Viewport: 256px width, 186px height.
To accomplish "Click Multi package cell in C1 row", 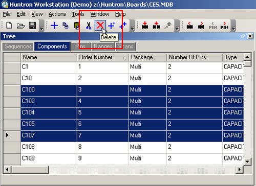I will coord(147,67).
